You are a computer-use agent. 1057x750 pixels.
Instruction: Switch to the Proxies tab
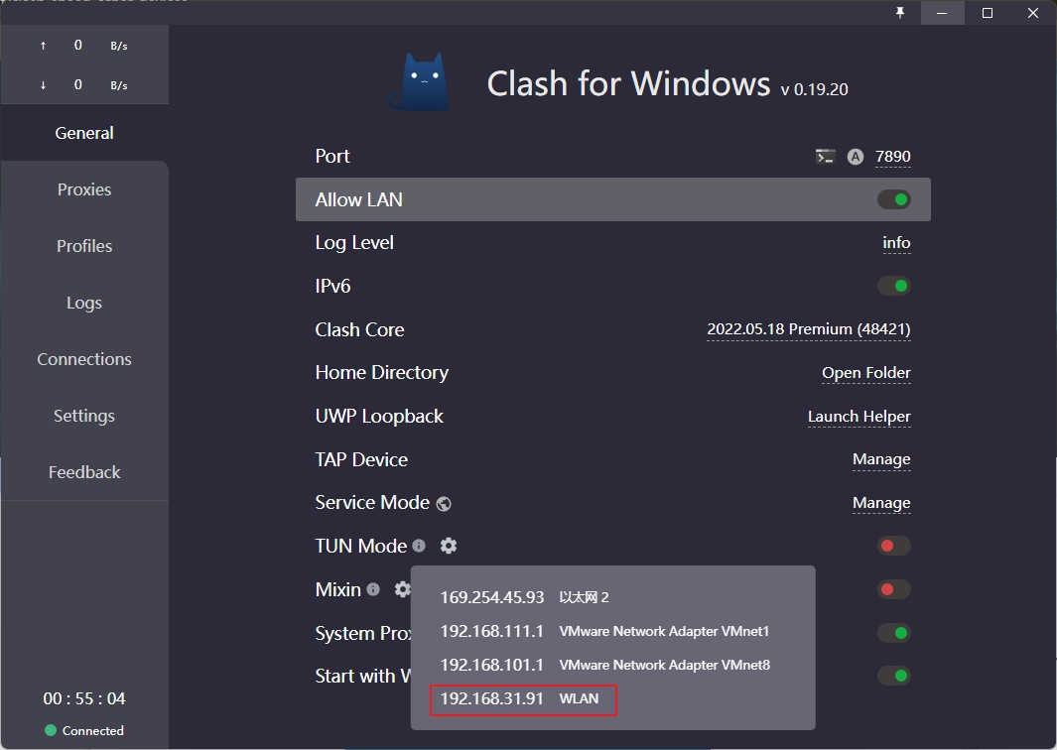click(84, 189)
